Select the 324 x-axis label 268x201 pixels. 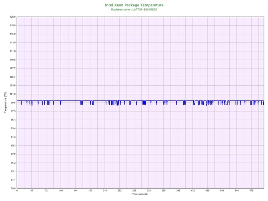click(x=149, y=191)
